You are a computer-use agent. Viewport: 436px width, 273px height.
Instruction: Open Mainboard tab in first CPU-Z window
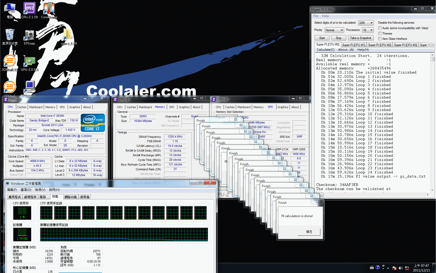[36, 107]
